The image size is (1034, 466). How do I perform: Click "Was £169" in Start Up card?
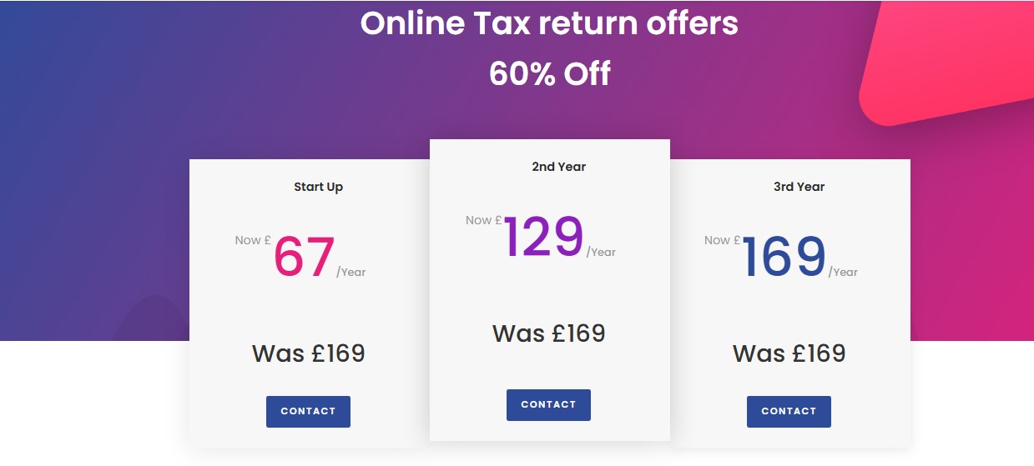click(308, 353)
